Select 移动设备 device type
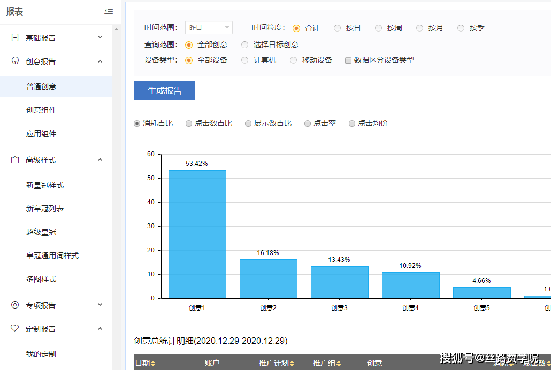The height and width of the screenshot is (370, 551). point(293,60)
